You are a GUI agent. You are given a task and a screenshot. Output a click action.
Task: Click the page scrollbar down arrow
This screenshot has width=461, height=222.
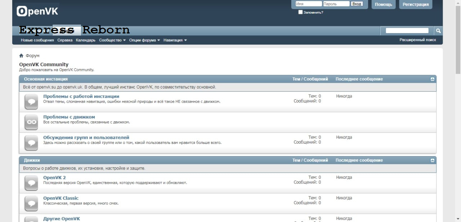pos(458,219)
